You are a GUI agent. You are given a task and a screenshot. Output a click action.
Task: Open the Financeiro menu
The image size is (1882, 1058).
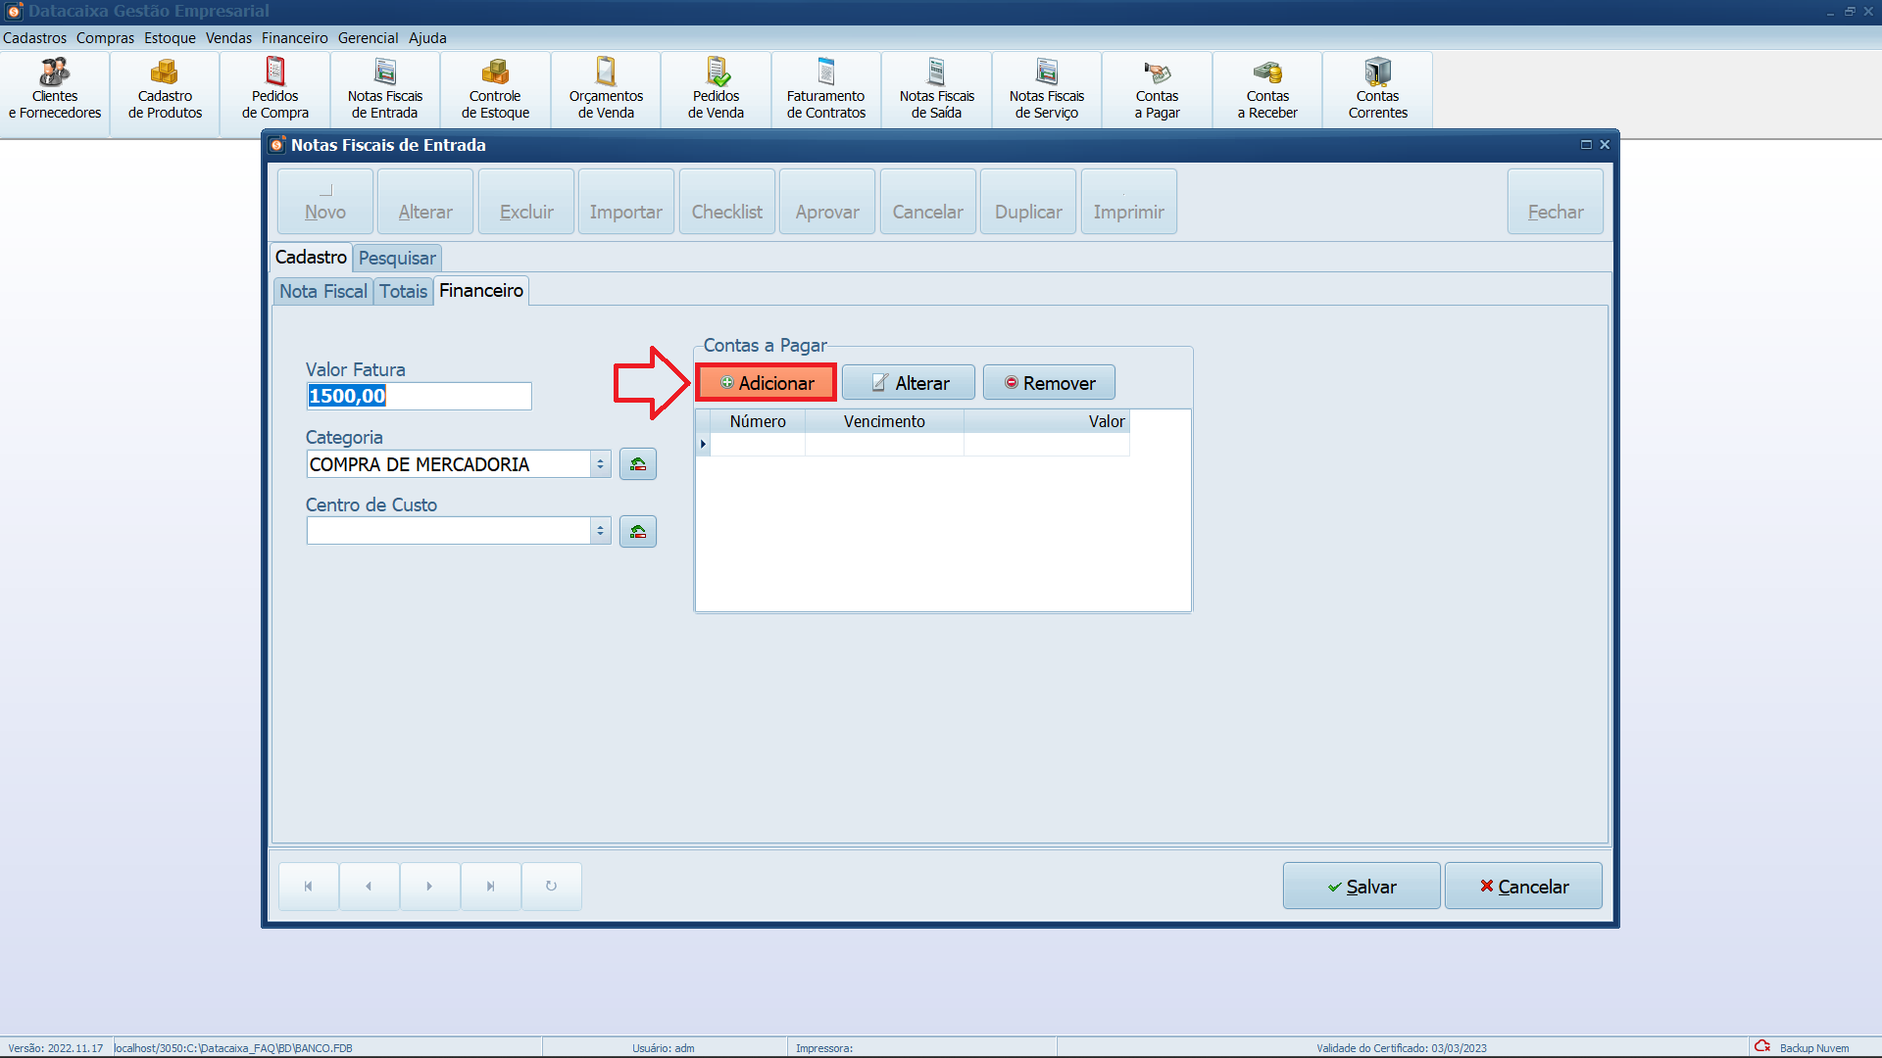click(294, 38)
